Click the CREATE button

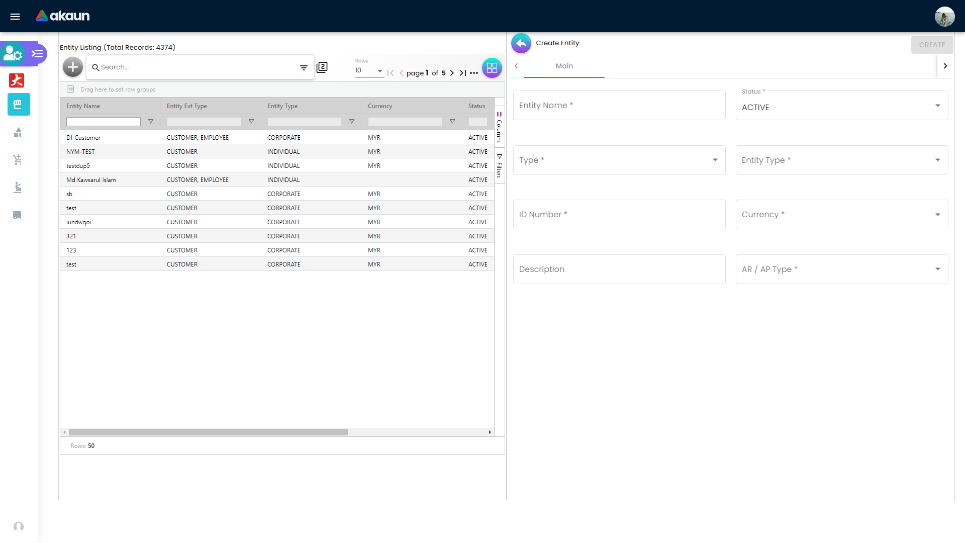(932, 44)
